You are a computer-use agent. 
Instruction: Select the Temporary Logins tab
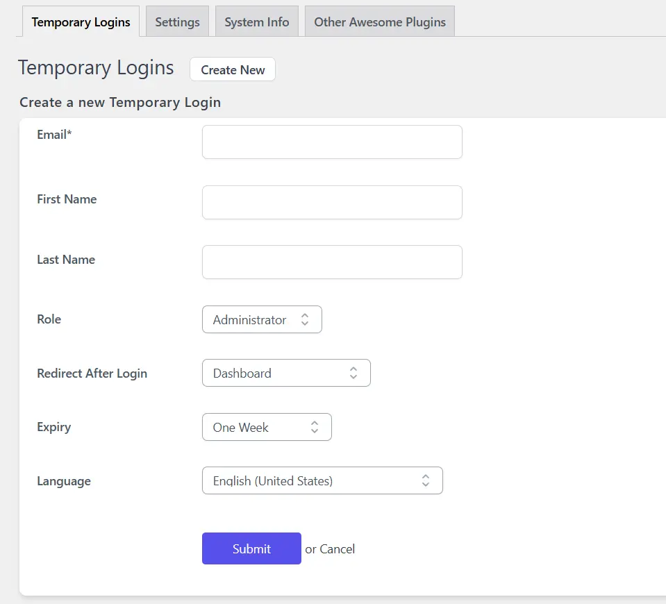[x=81, y=22]
